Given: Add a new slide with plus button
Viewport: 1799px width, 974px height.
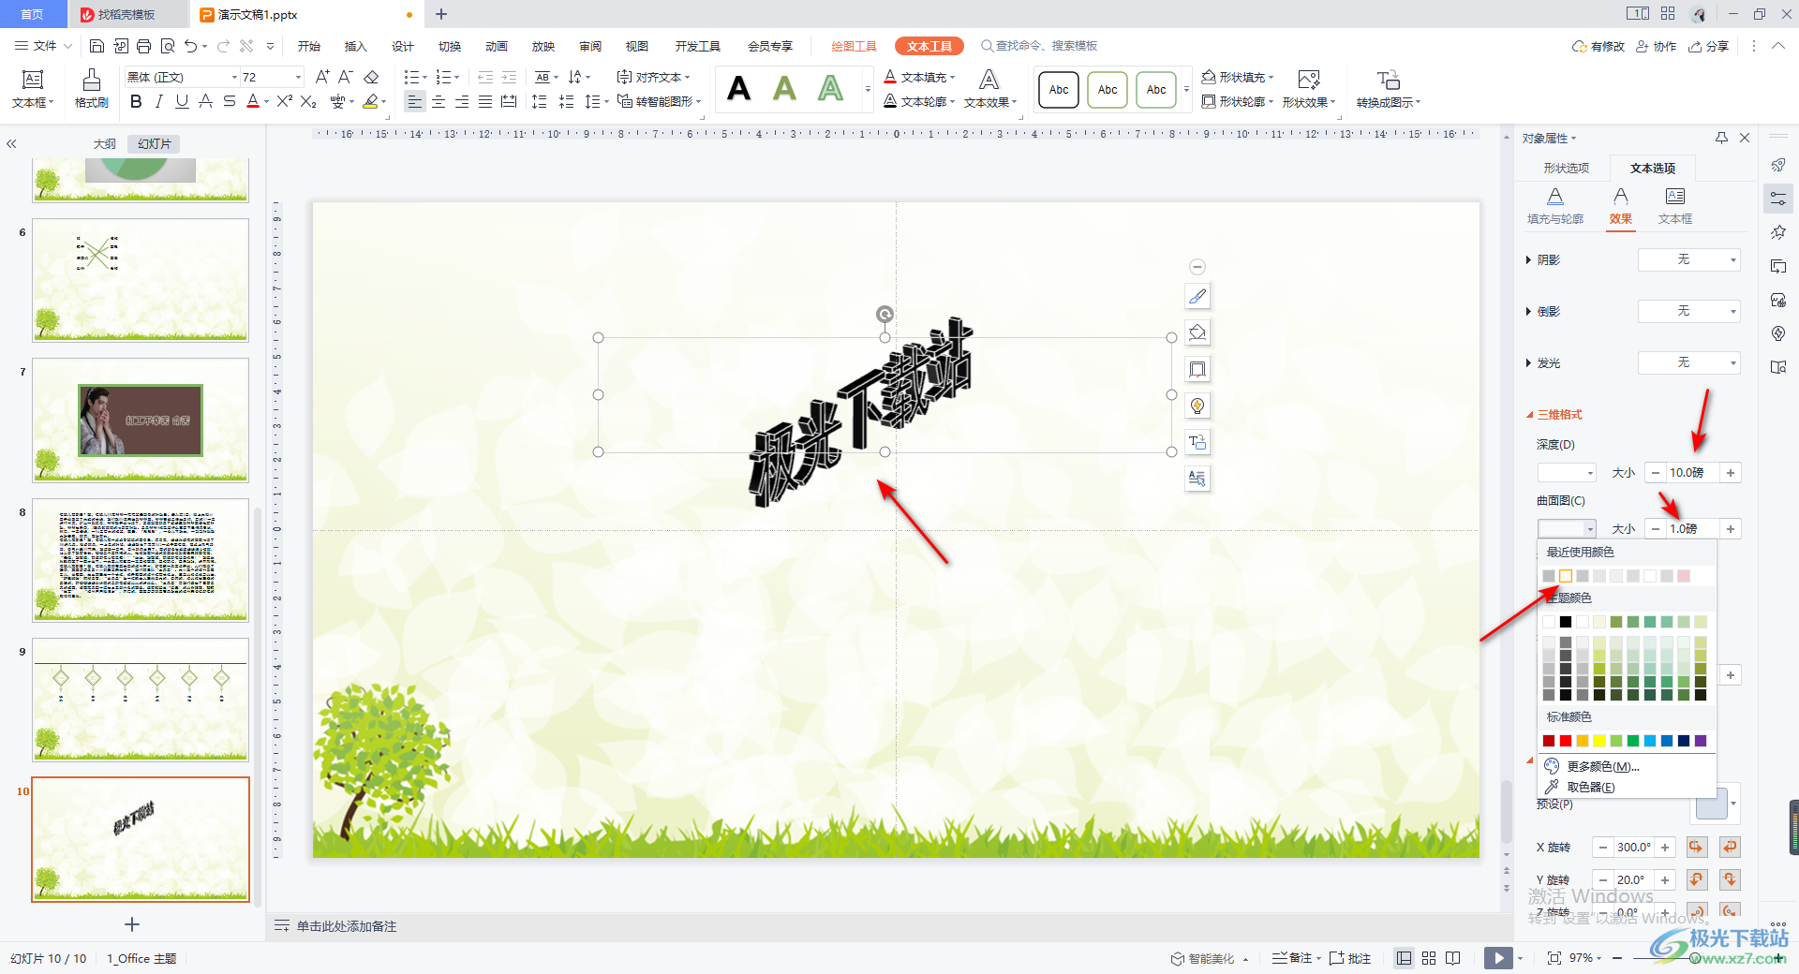Looking at the screenshot, I should pyautogui.click(x=132, y=924).
